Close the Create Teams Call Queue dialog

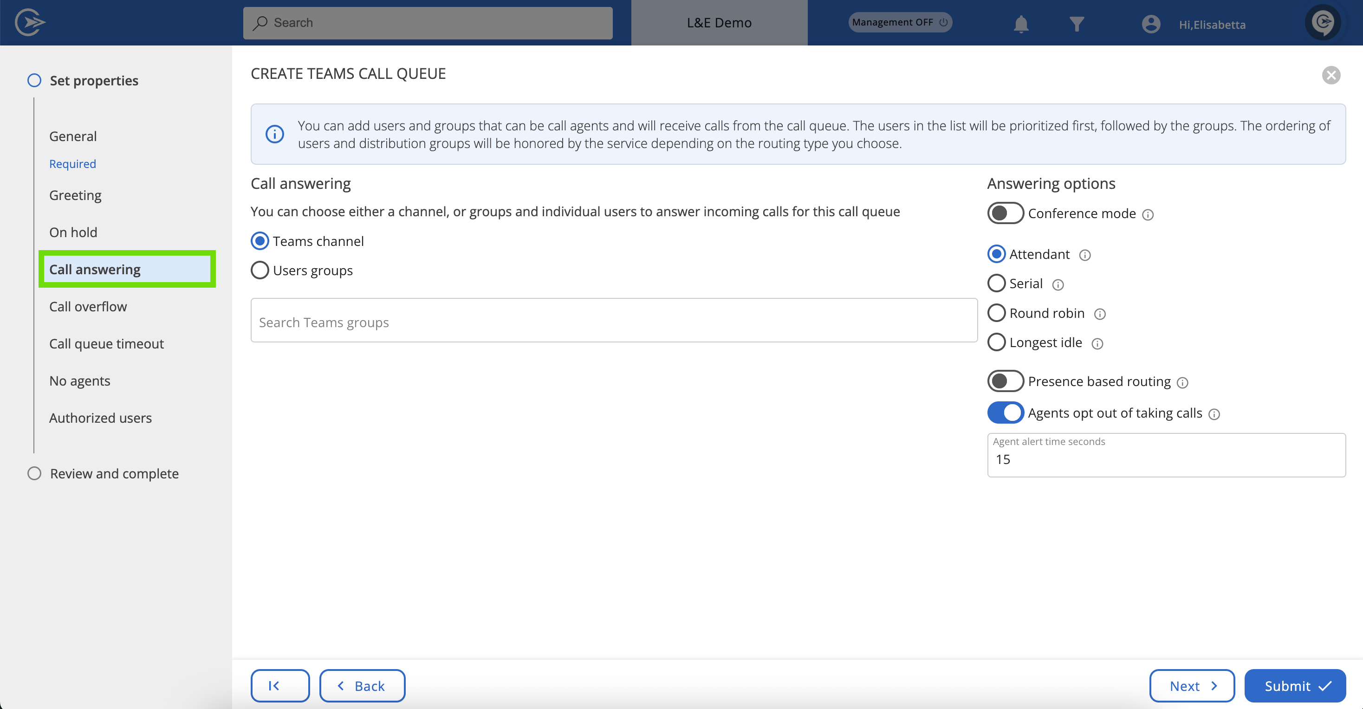click(x=1331, y=75)
